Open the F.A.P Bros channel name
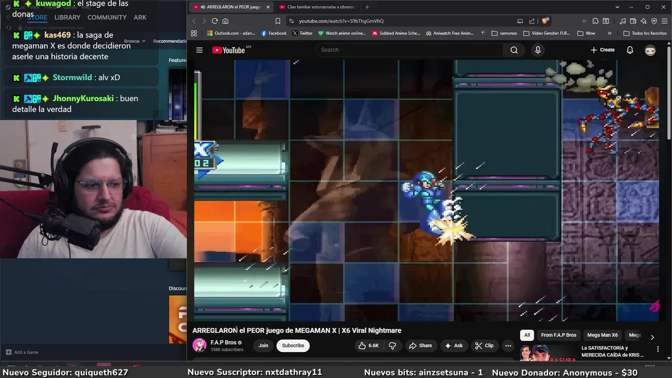This screenshot has height=378, width=672. pyautogui.click(x=223, y=342)
